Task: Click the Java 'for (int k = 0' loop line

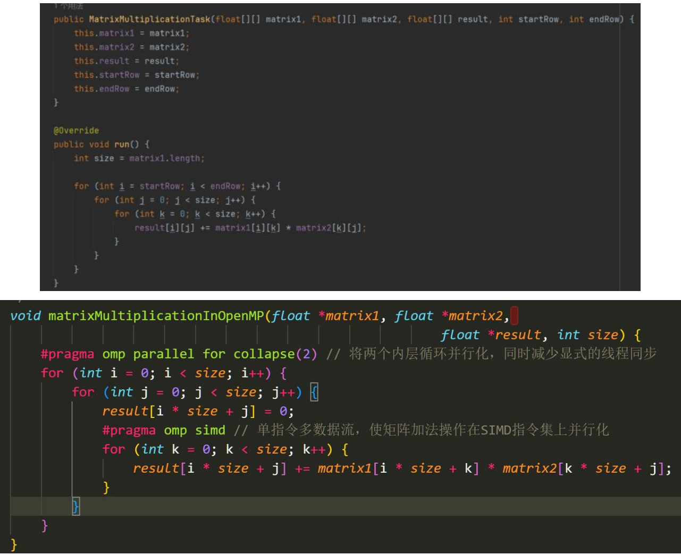Action: 195,214
